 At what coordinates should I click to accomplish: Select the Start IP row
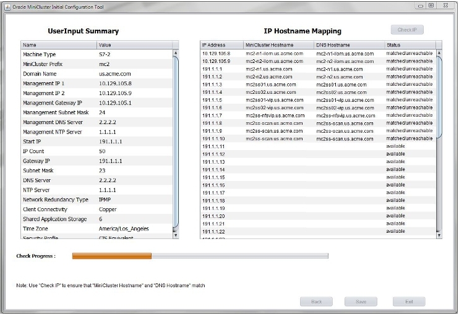pyautogui.click(x=97, y=141)
